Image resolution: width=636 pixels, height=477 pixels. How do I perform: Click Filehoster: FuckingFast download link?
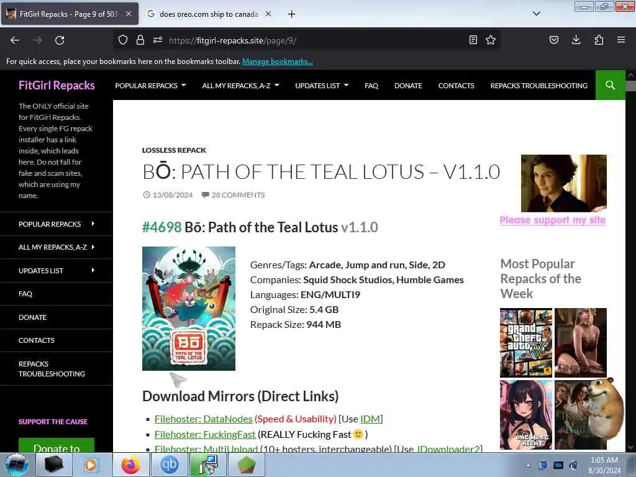205,434
